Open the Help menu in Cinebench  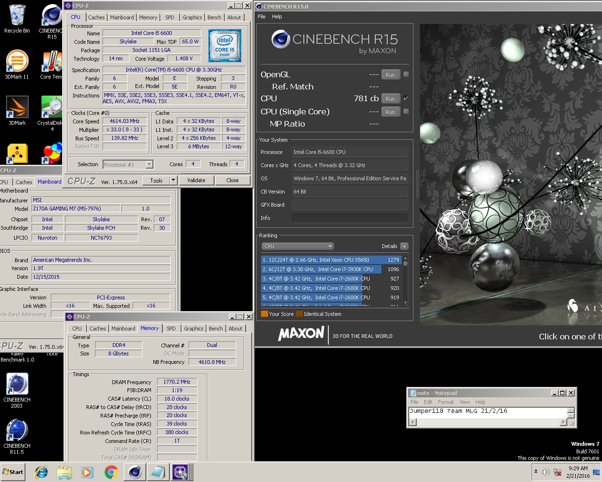point(277,16)
